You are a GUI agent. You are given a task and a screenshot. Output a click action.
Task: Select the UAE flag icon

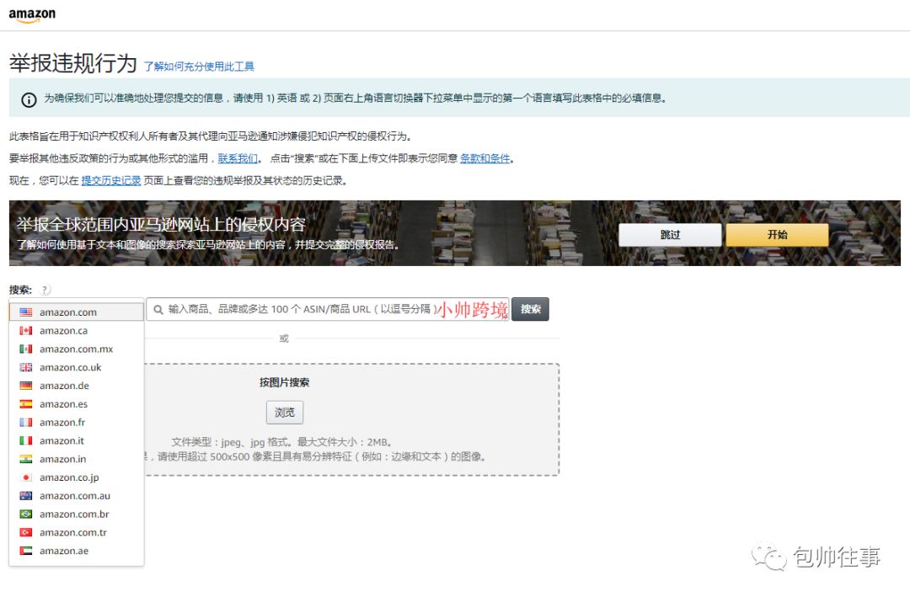point(25,552)
